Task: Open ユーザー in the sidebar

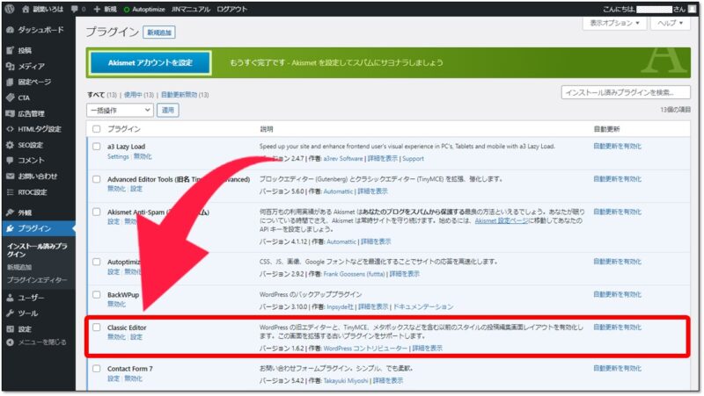Action: tap(26, 298)
